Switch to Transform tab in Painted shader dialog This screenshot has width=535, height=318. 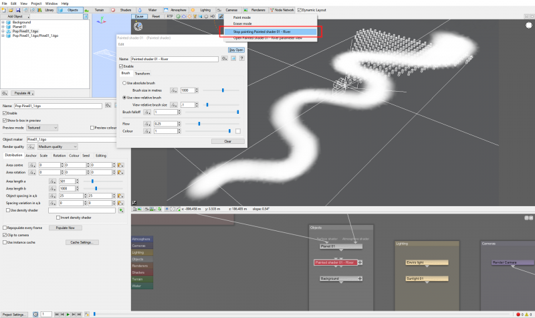tap(142, 74)
